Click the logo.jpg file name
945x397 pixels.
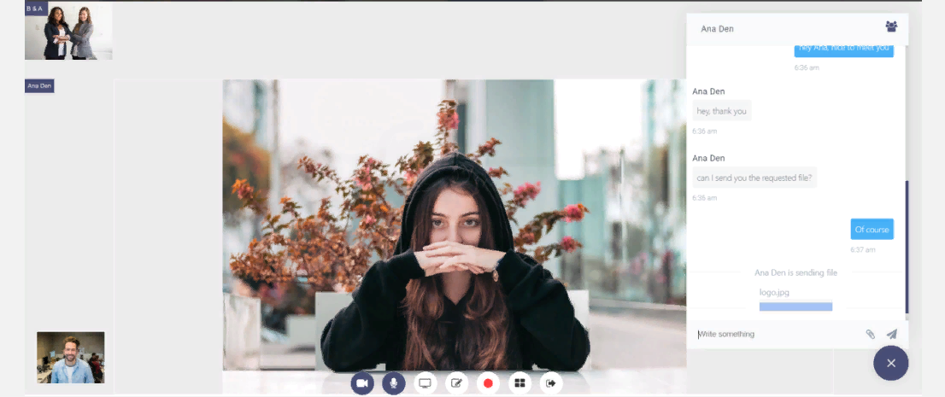tap(774, 292)
